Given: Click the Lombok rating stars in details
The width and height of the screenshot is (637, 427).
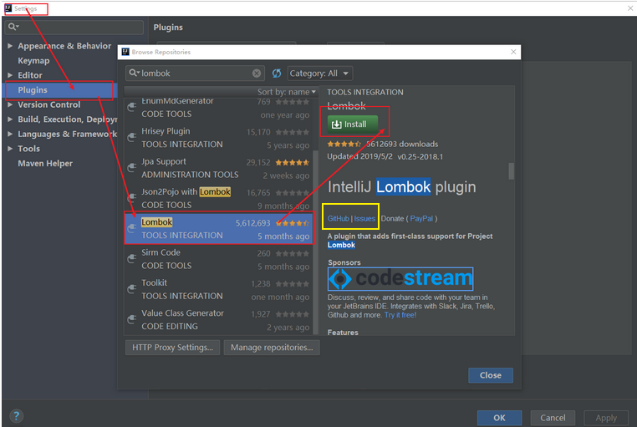Looking at the screenshot, I should click(344, 144).
